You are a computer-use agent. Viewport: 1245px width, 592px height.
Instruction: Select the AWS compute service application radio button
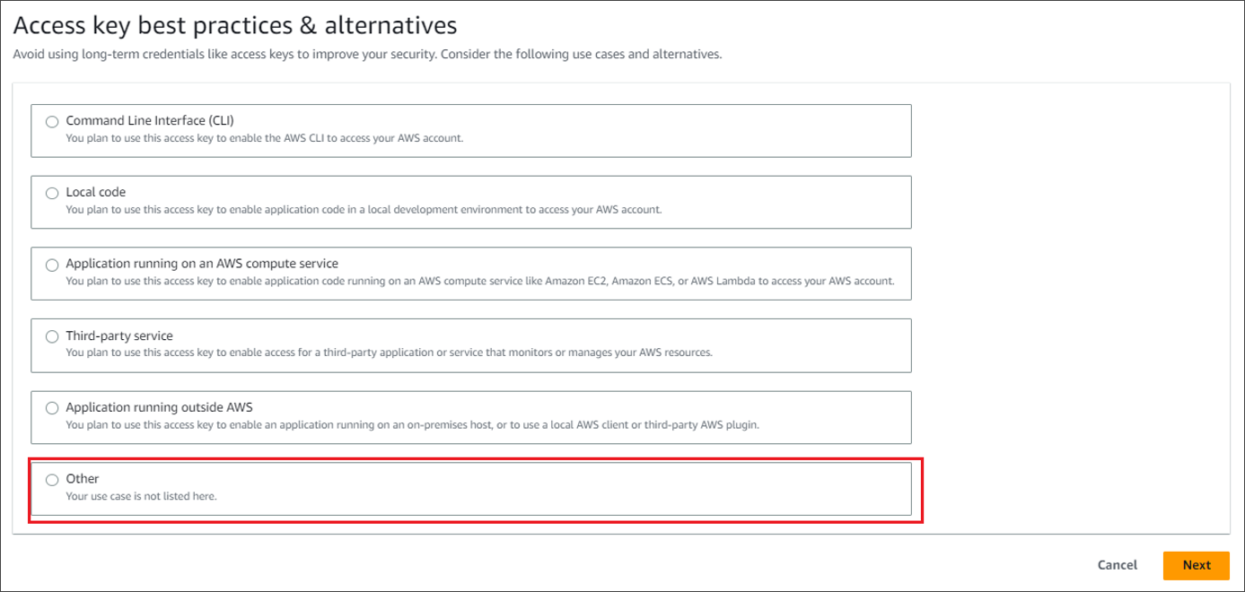click(x=52, y=265)
